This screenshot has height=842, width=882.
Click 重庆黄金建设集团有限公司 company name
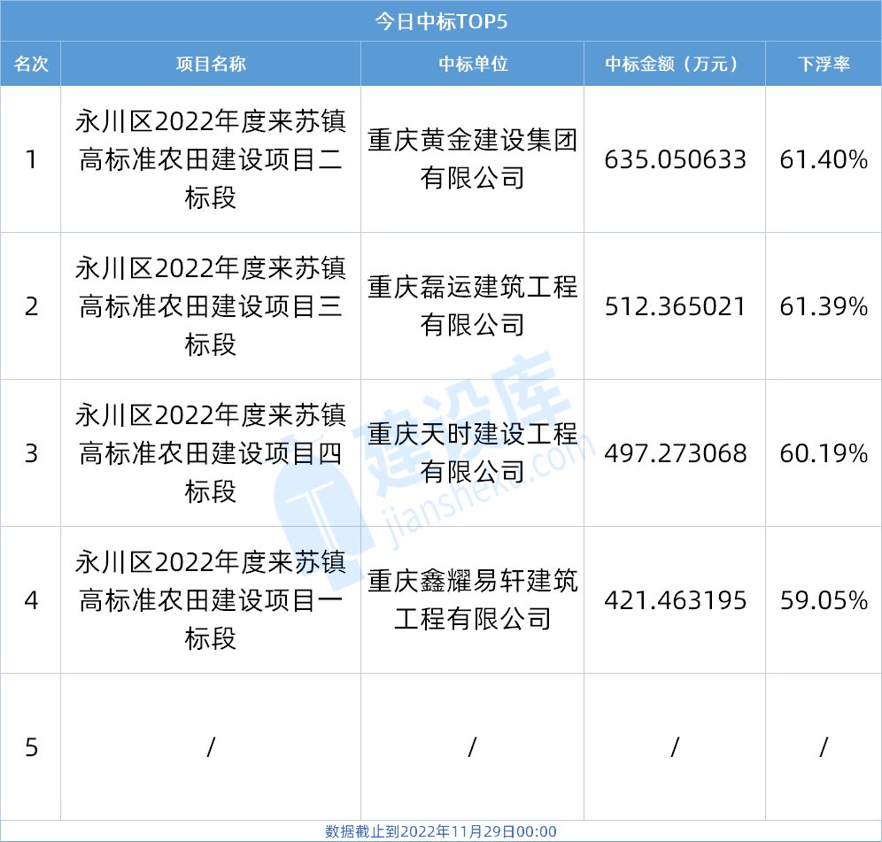point(472,159)
